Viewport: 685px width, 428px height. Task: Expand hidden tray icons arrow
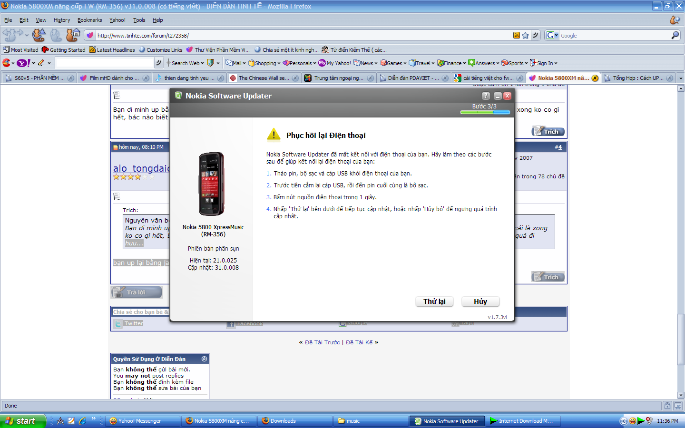pyautogui.click(x=623, y=421)
